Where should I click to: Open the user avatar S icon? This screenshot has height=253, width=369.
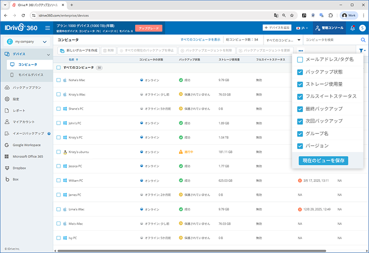click(x=363, y=28)
